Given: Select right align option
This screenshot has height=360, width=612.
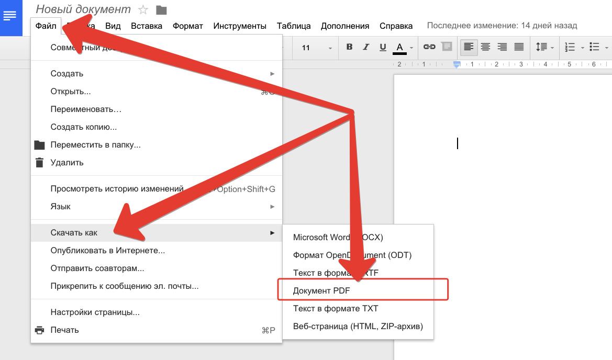Looking at the screenshot, I should (502, 47).
